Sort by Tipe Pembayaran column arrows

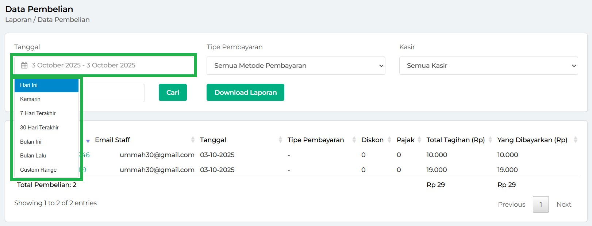coord(354,140)
